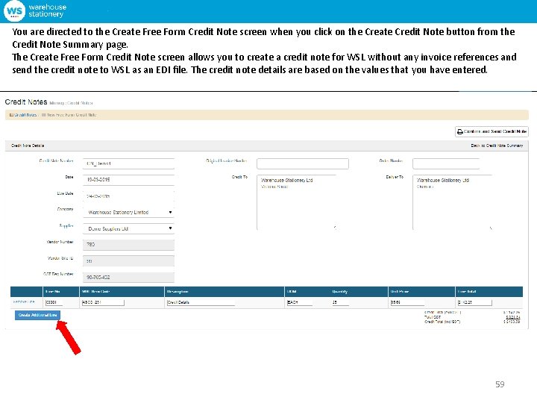Image resolution: width=537 pixels, height=403 pixels.
Task: Click the Line Total input
Action: tap(474, 302)
